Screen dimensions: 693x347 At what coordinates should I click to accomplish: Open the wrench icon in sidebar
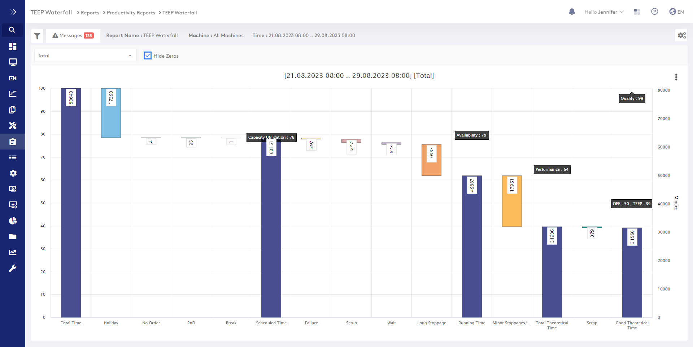tap(13, 268)
